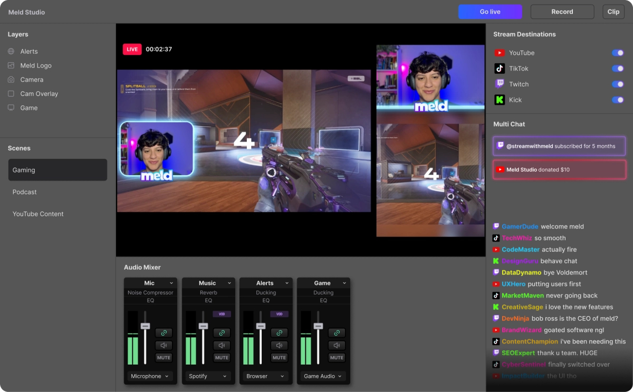Click the Alerts layer globe icon
Viewport: 633px width, 392px height.
[11, 51]
